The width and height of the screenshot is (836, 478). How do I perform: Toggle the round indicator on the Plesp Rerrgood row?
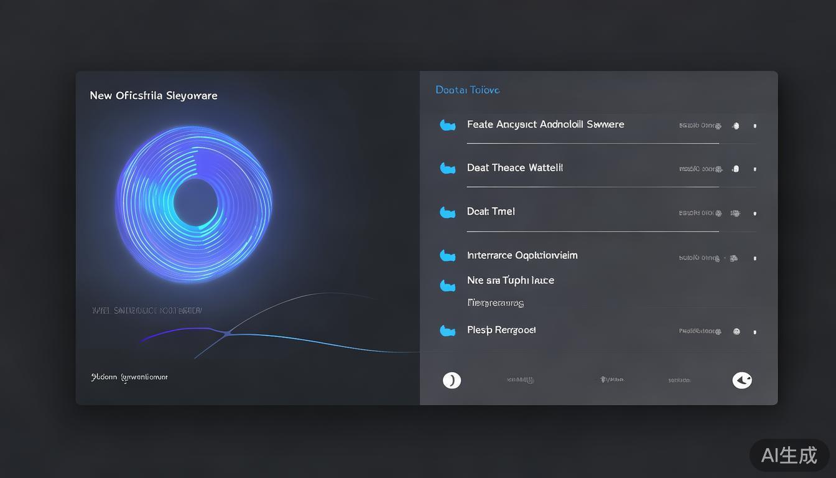736,332
